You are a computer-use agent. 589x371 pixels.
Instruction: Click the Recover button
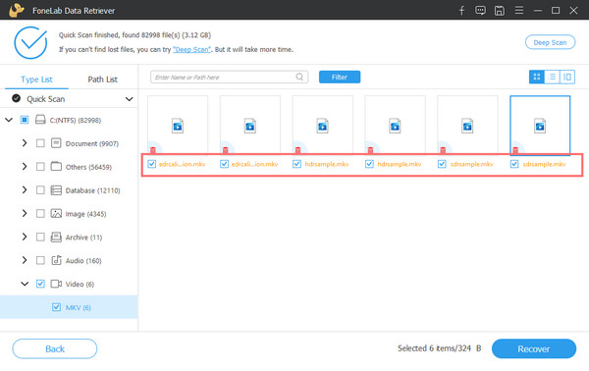pyautogui.click(x=533, y=348)
